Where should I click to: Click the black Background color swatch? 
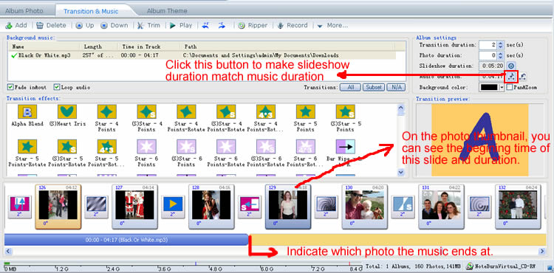tap(489, 88)
